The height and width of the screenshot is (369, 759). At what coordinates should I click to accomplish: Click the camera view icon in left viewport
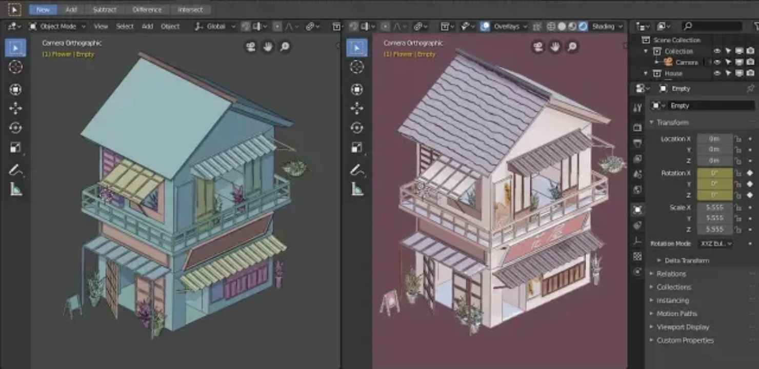pyautogui.click(x=251, y=47)
